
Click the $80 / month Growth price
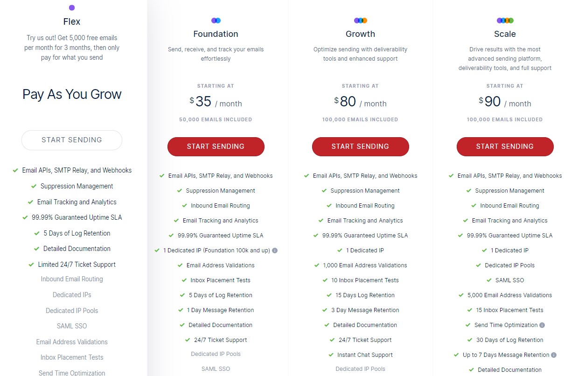click(360, 102)
